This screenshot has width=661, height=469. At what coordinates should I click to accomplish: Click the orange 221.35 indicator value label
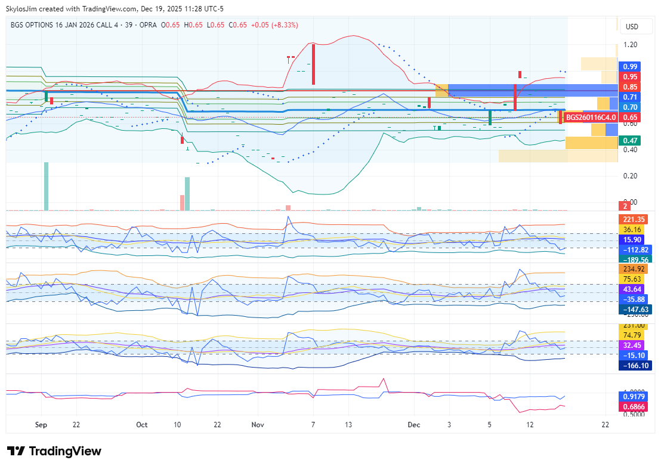pos(634,220)
